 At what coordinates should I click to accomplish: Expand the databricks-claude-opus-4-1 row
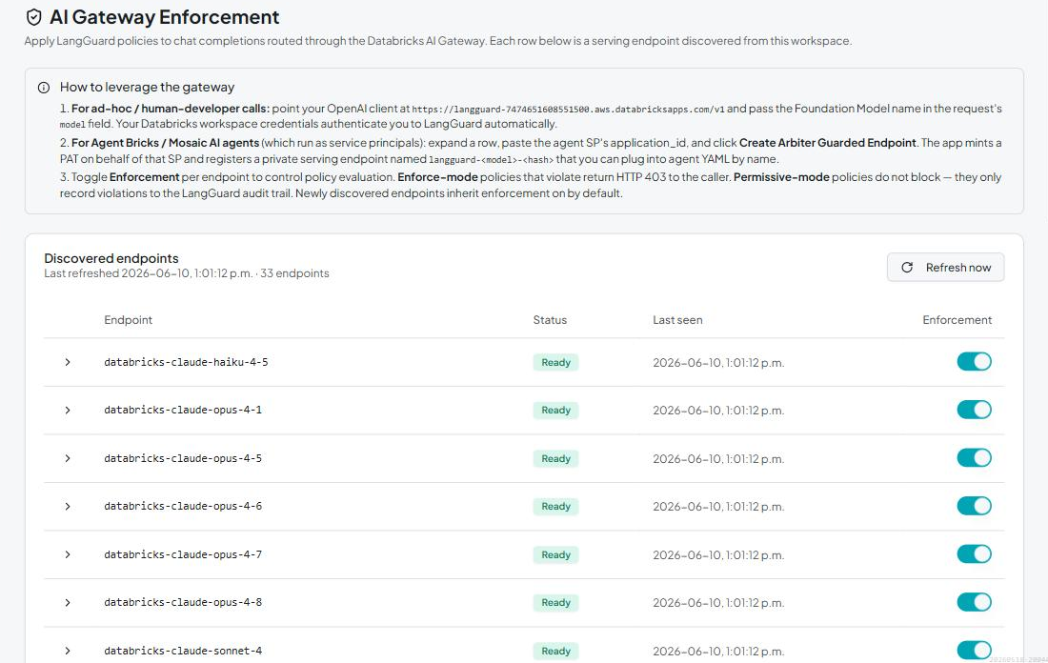[x=68, y=411]
